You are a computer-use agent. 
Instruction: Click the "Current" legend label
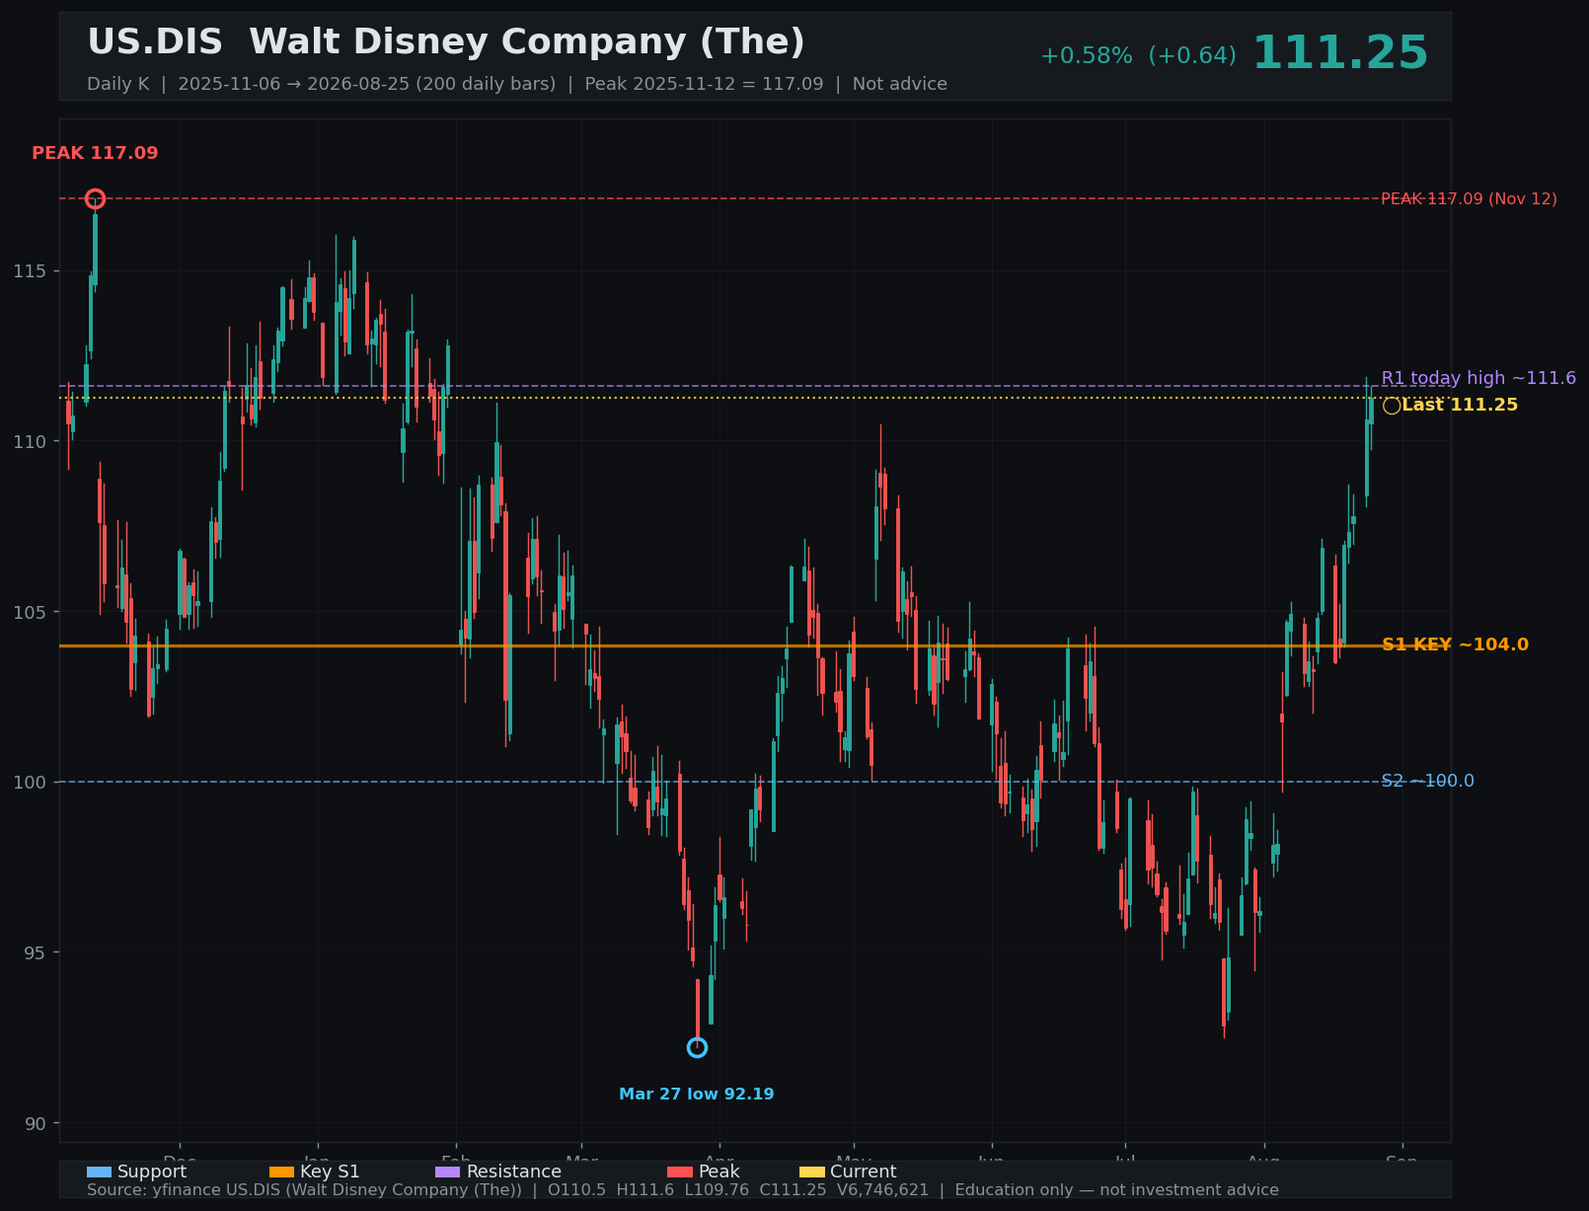pos(864,1173)
